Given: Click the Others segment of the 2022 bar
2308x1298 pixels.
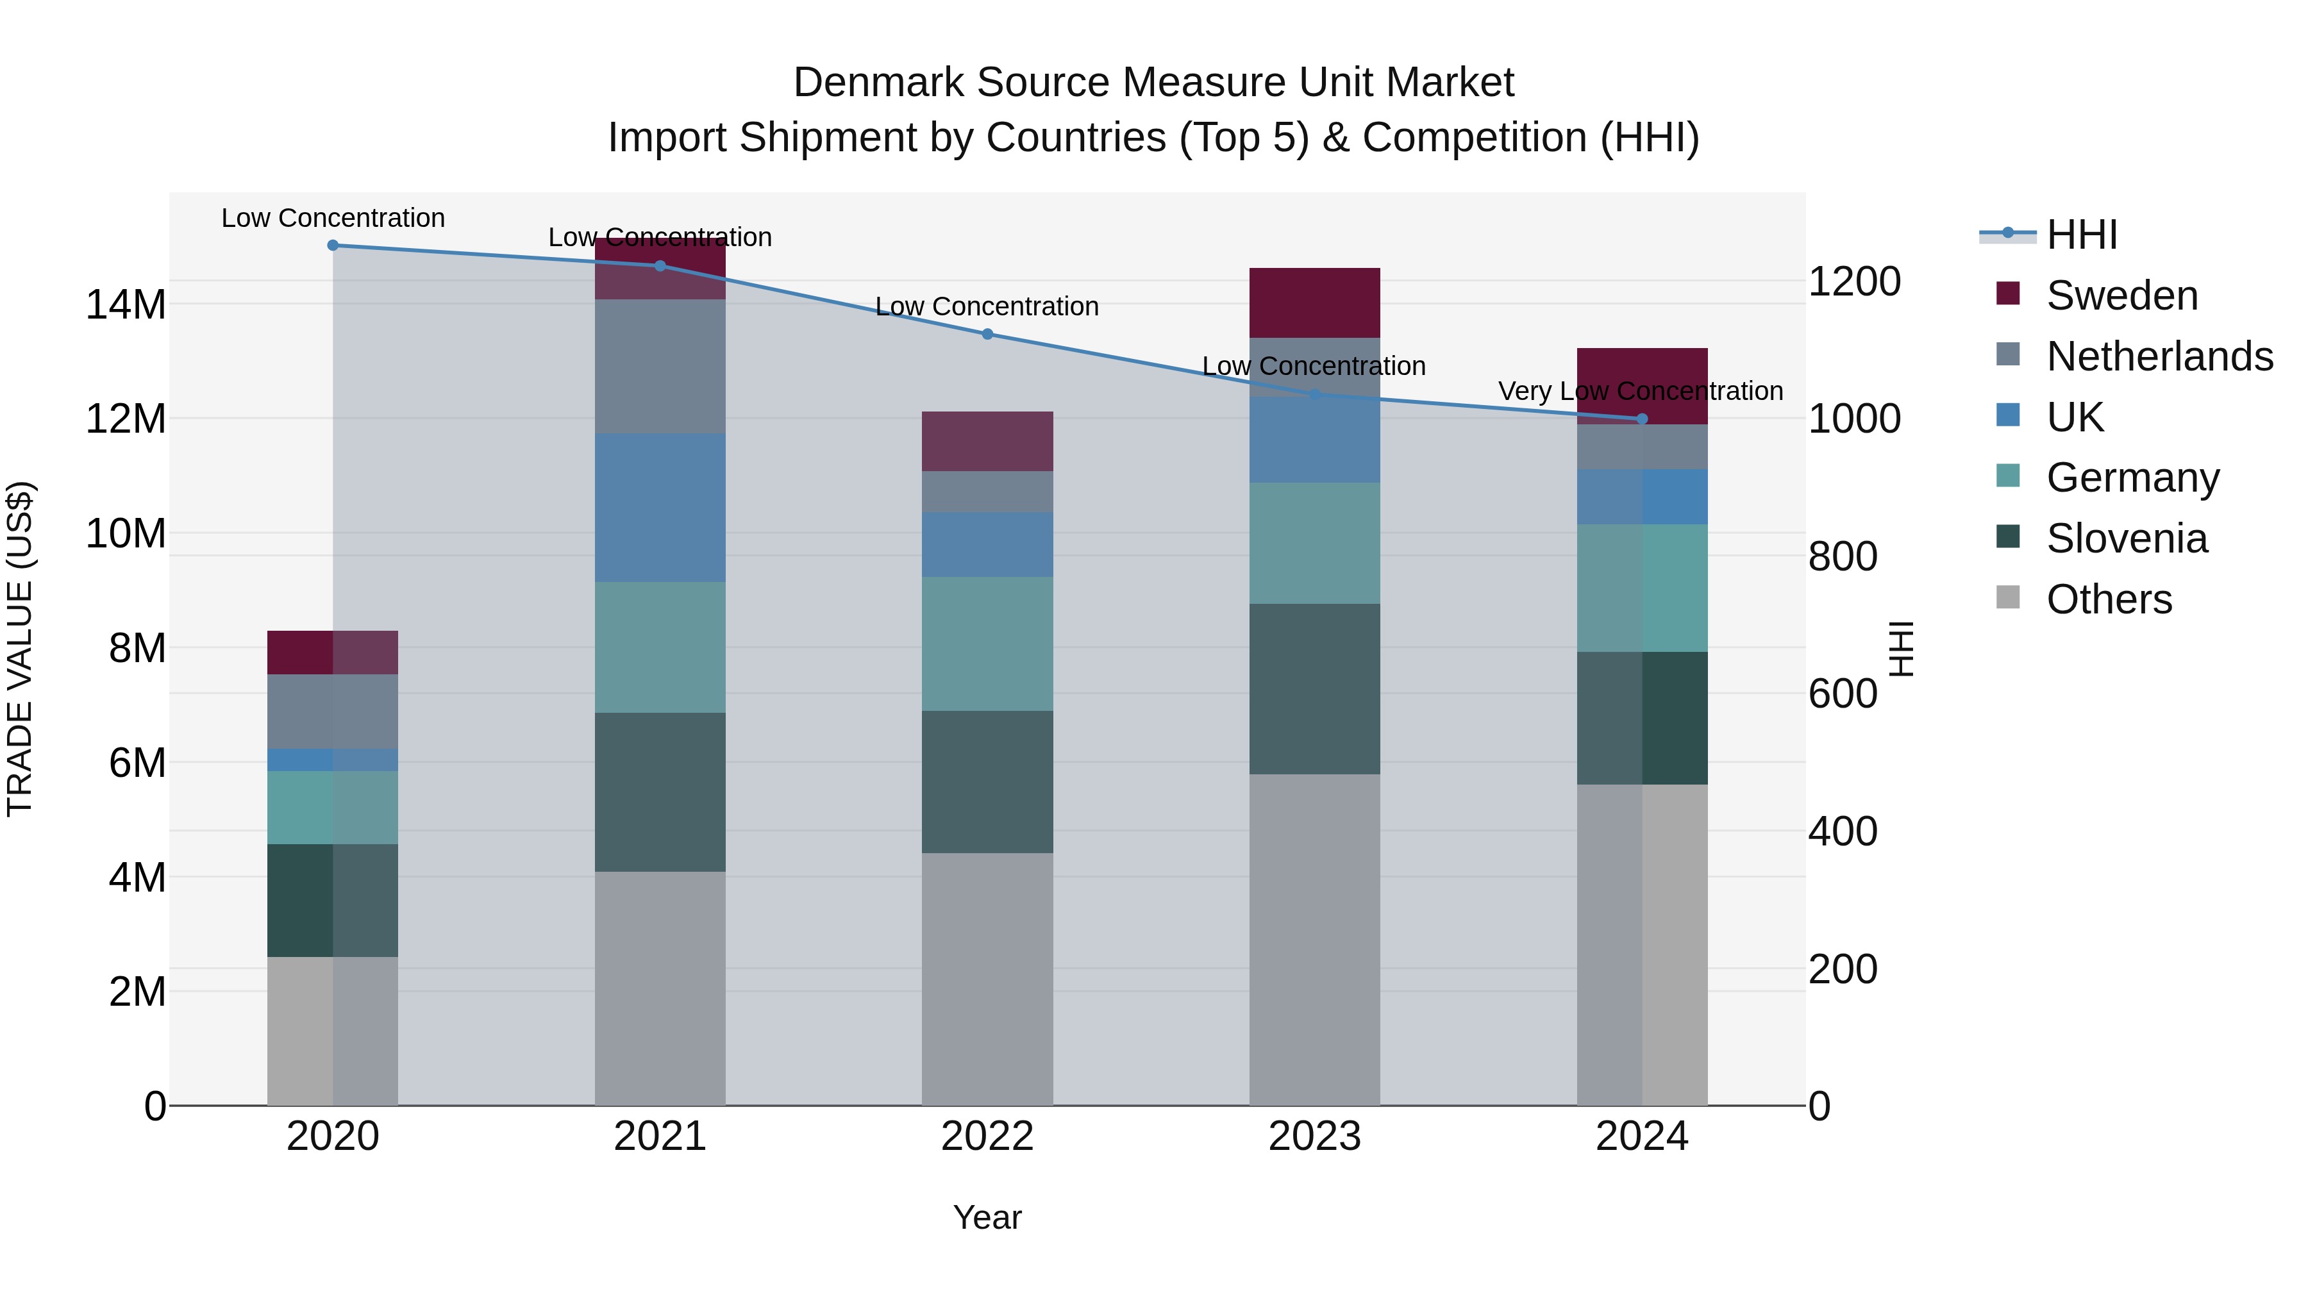Looking at the screenshot, I should 987,980.
